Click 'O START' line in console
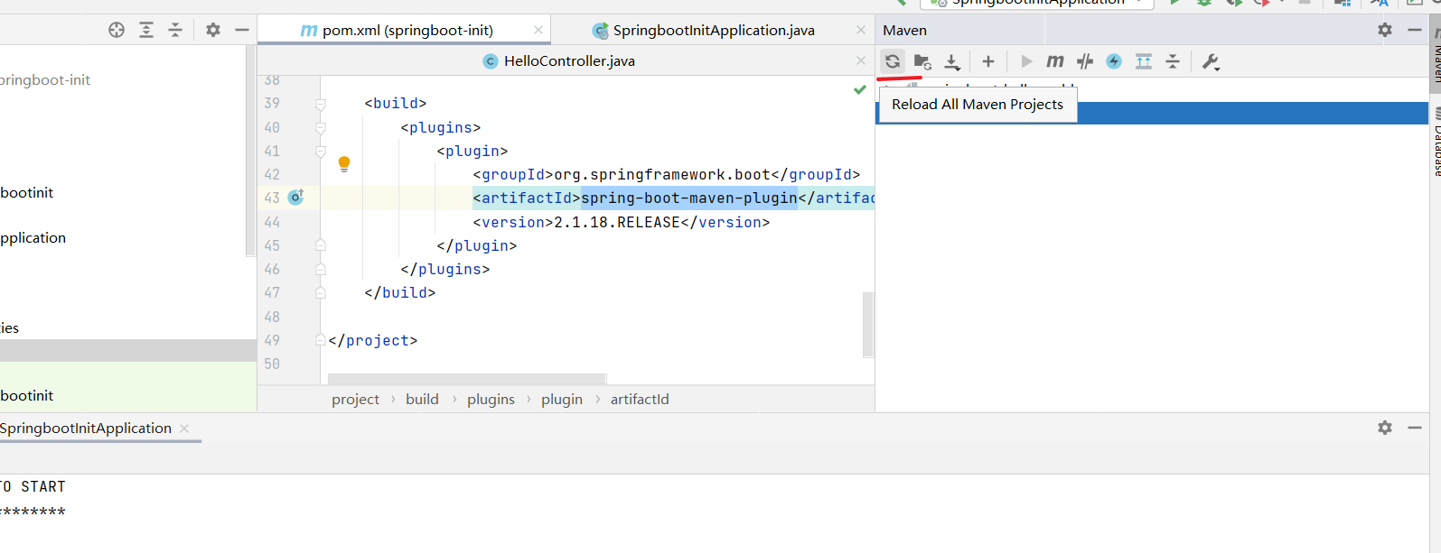This screenshot has width=1441, height=553. [x=33, y=486]
